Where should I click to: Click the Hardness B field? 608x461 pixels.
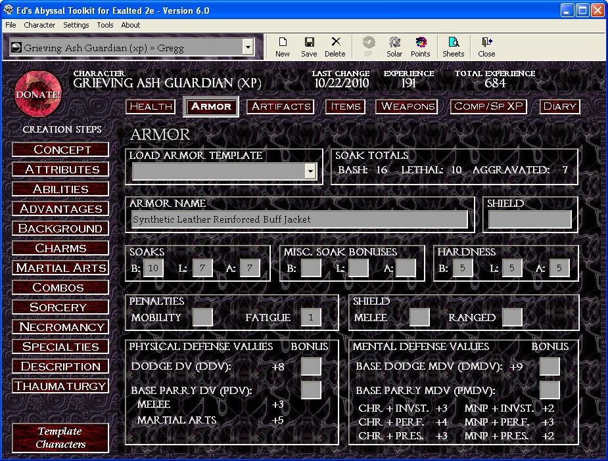point(463,268)
